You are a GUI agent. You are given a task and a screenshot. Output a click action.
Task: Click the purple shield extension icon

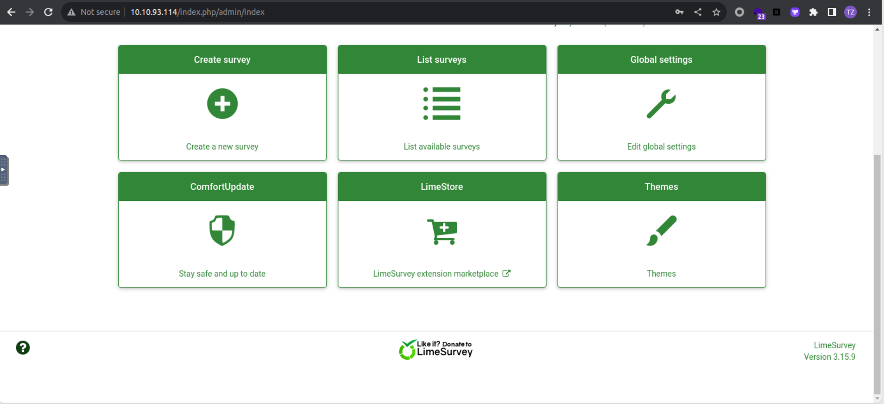[795, 12]
